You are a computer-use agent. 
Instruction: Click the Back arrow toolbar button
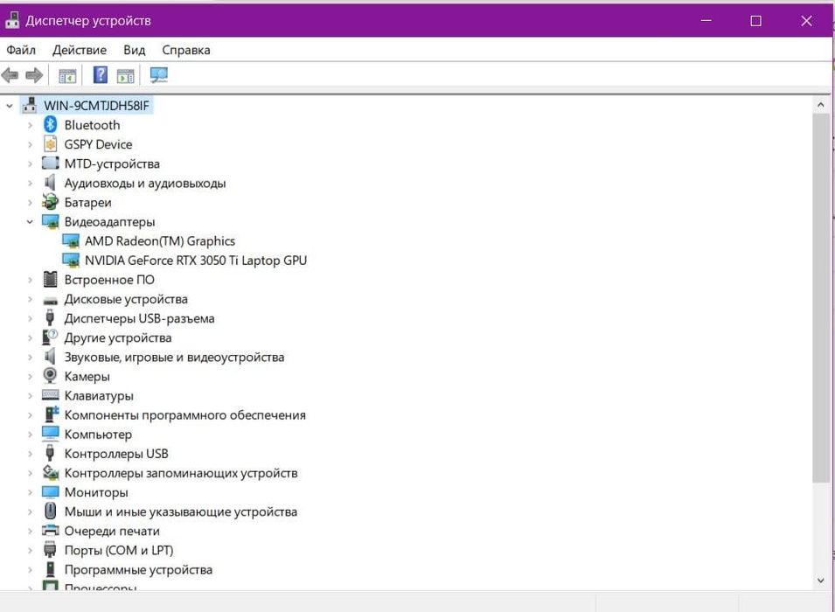[x=10, y=75]
